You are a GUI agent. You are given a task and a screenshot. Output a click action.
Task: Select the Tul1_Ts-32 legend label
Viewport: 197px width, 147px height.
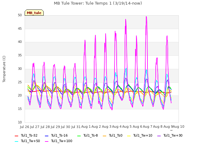point(29,135)
